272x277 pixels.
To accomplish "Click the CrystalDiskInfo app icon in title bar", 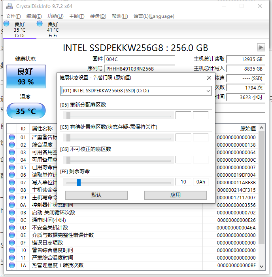I will tap(9, 6).
